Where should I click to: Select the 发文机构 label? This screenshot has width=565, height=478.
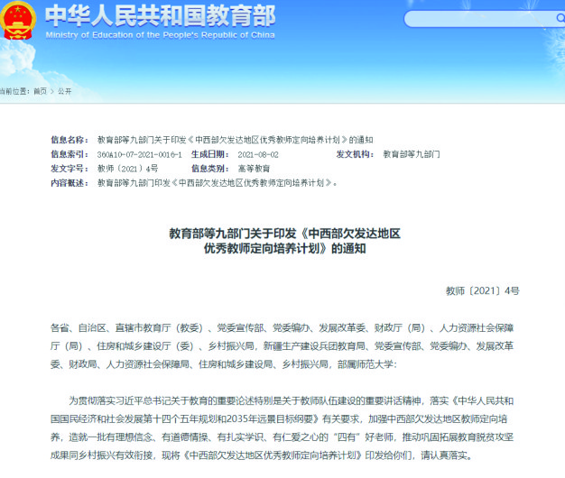point(355,154)
